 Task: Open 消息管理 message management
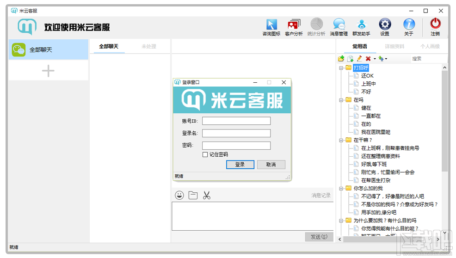click(339, 27)
